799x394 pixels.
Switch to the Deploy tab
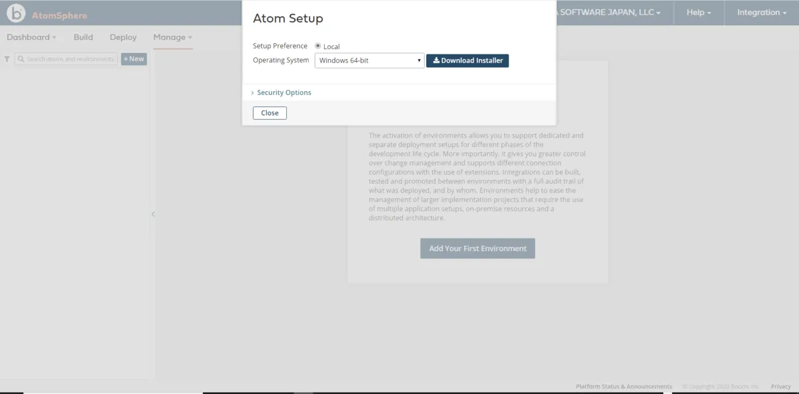click(x=123, y=37)
